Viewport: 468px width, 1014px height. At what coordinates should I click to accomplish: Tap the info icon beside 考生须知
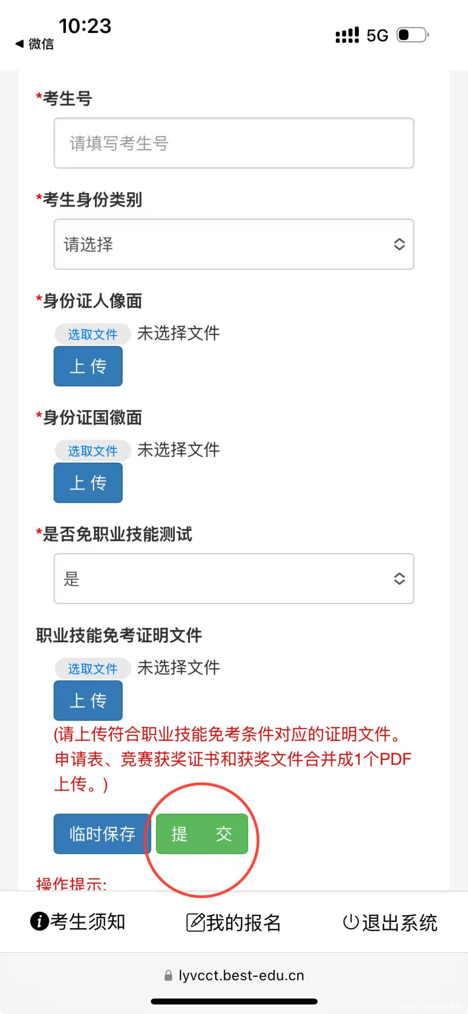[39, 921]
